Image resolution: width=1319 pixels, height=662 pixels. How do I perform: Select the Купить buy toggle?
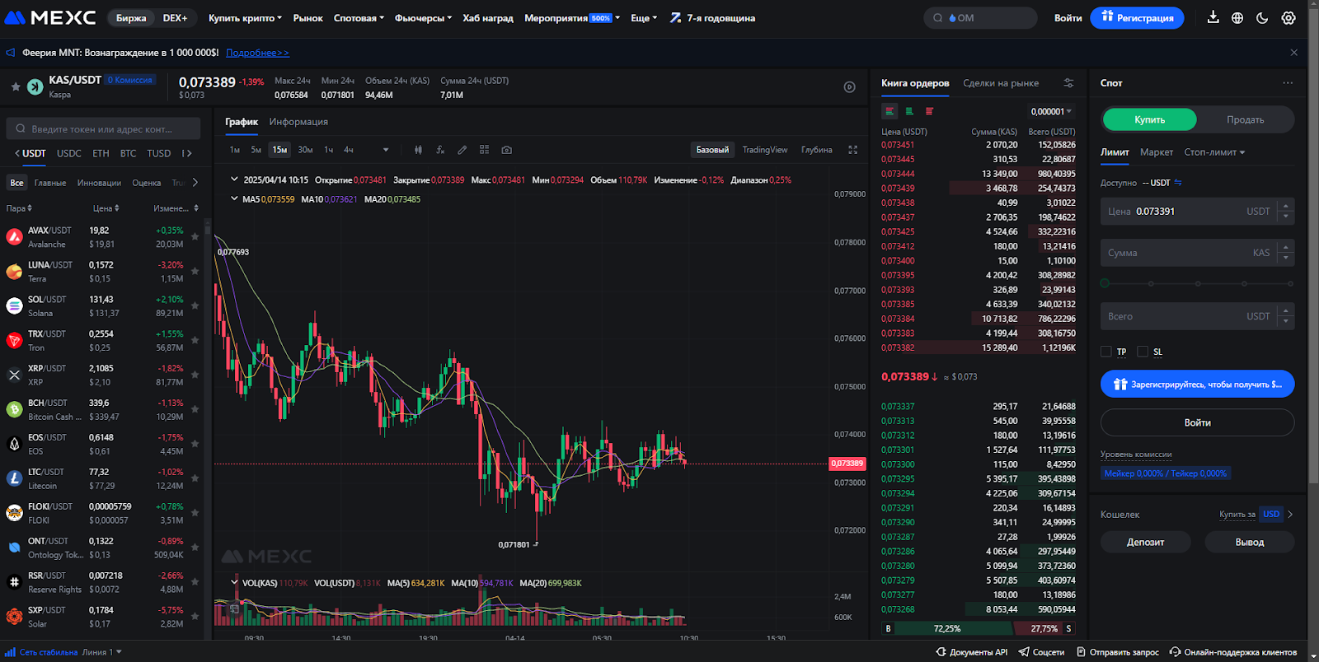(x=1149, y=119)
